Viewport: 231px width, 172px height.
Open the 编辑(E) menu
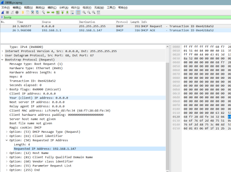pos(17,7)
